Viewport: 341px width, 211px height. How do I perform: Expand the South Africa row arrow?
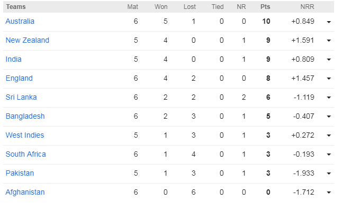tap(329, 155)
